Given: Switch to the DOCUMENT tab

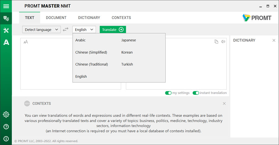Looking at the screenshot, I should click(x=56, y=18).
